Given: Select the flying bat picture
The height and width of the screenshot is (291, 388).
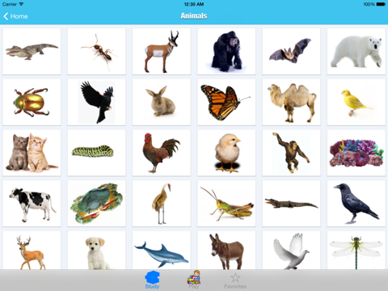Looking at the screenshot, I should click(291, 52).
